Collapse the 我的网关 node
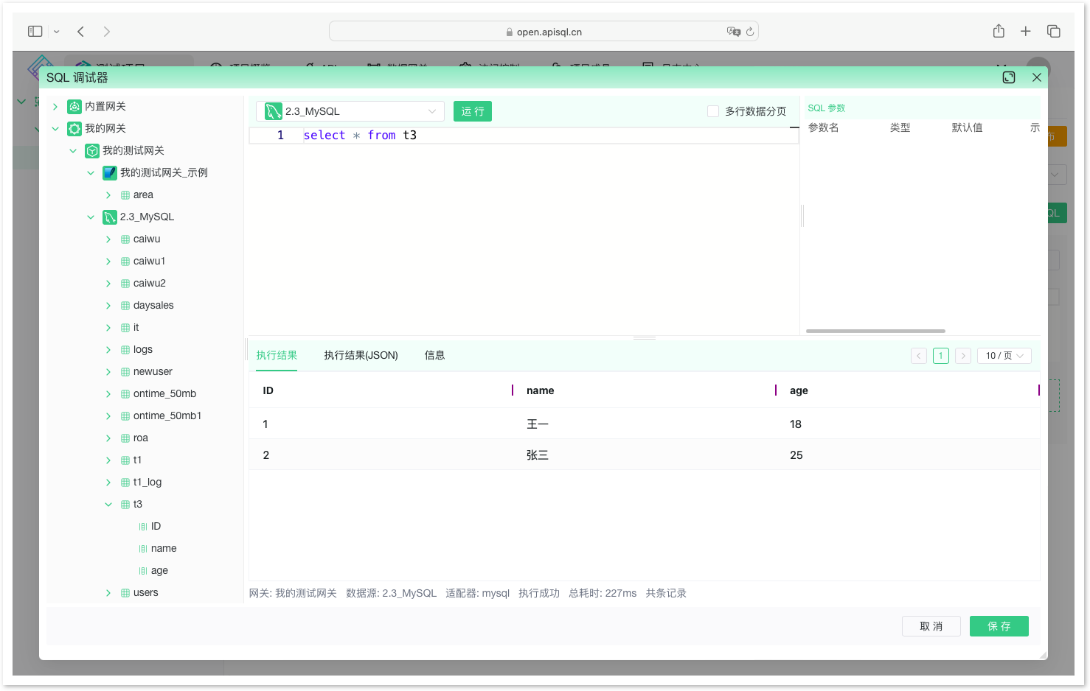The image size is (1090, 691). coord(55,129)
